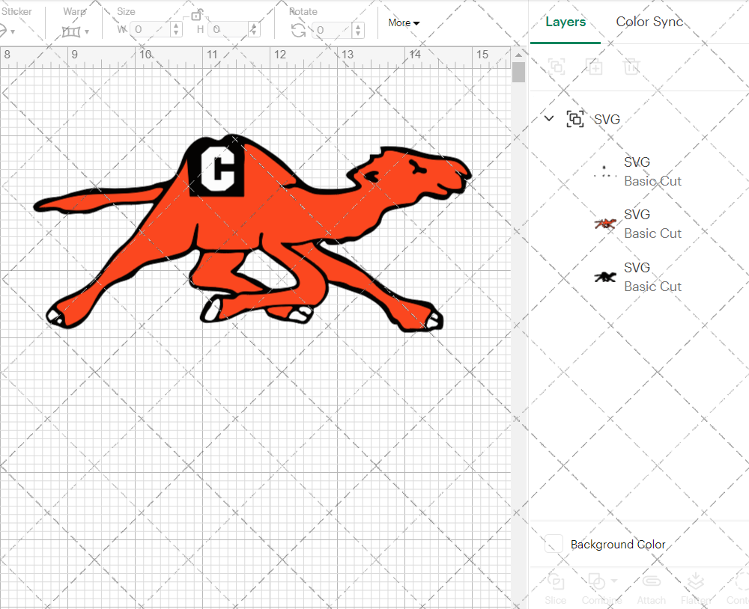749x609 pixels.
Task: Toggle the size lock aspect ratio
Action: [x=197, y=14]
